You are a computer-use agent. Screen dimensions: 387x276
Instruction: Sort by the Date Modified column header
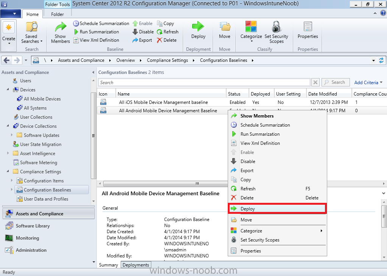(329, 94)
